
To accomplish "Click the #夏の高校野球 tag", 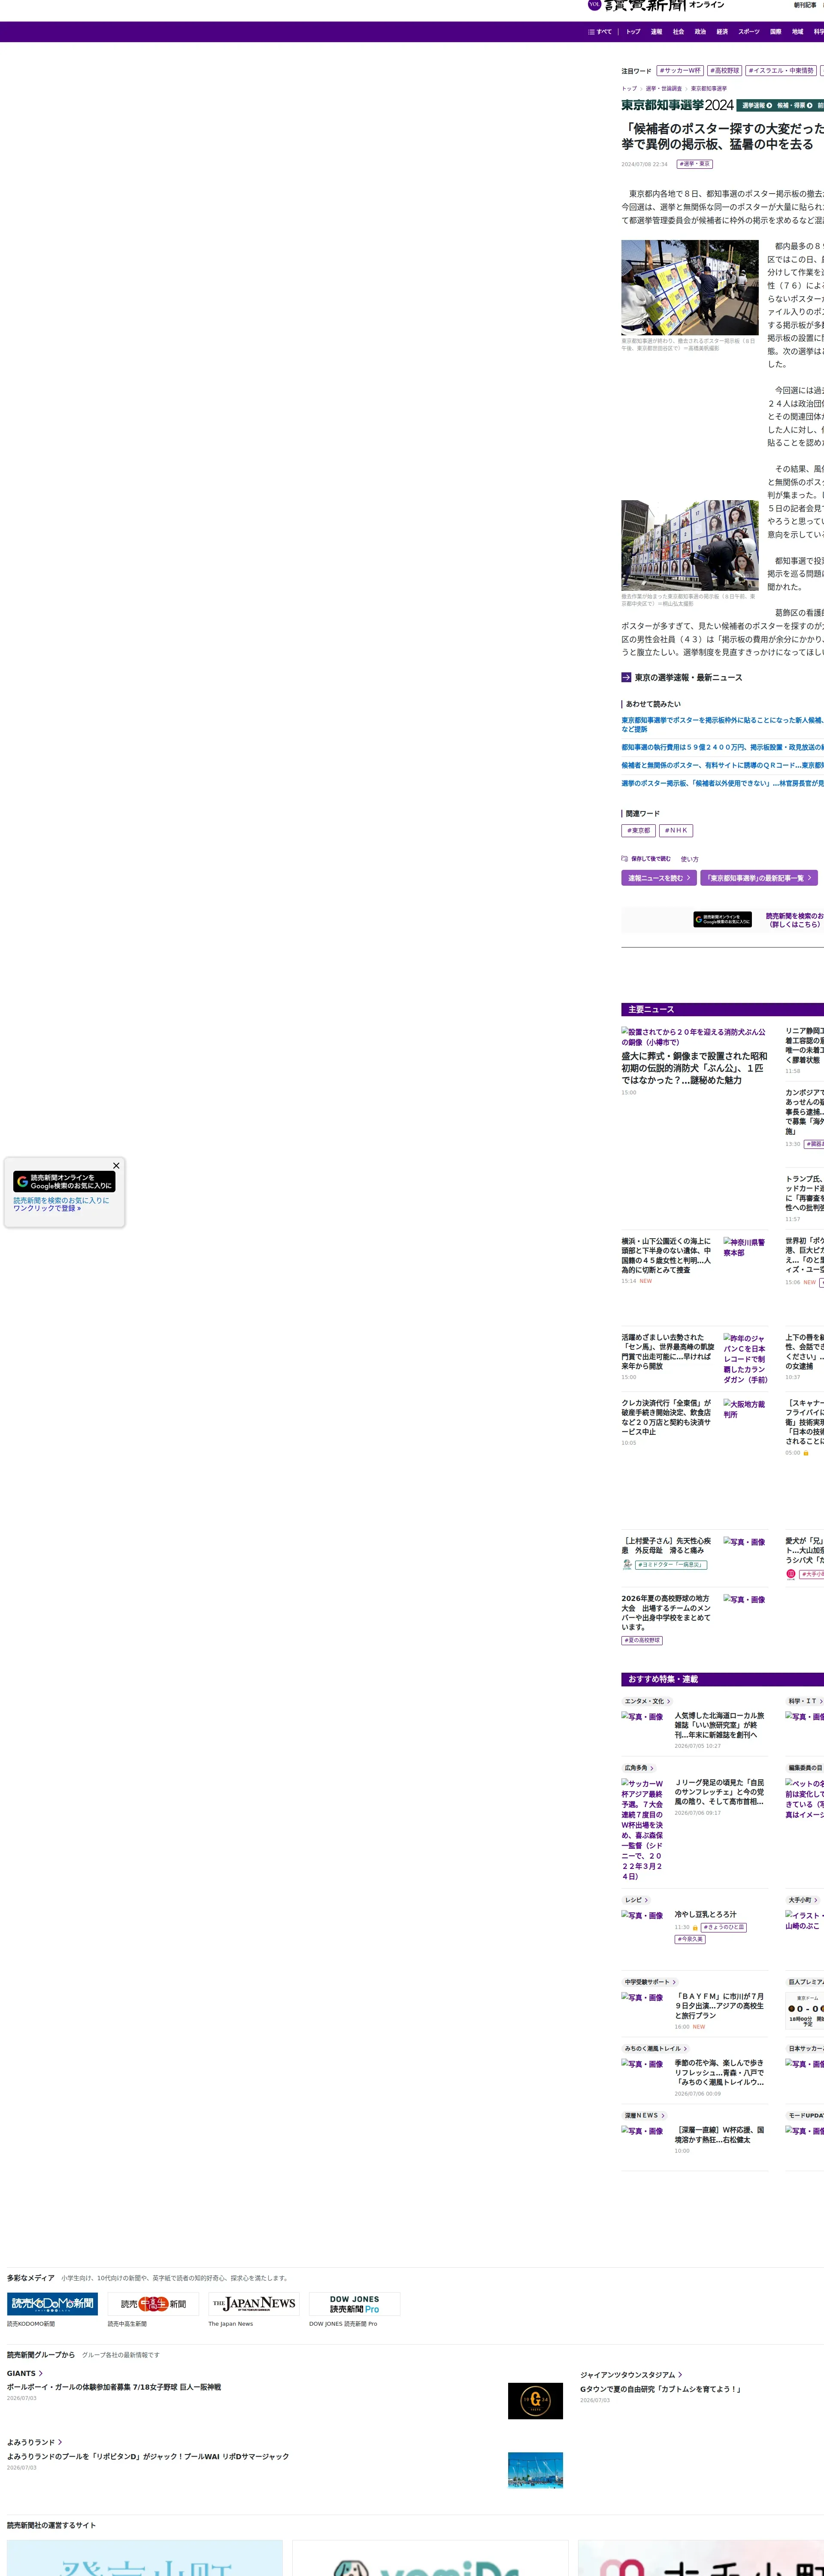I will (x=642, y=1640).
